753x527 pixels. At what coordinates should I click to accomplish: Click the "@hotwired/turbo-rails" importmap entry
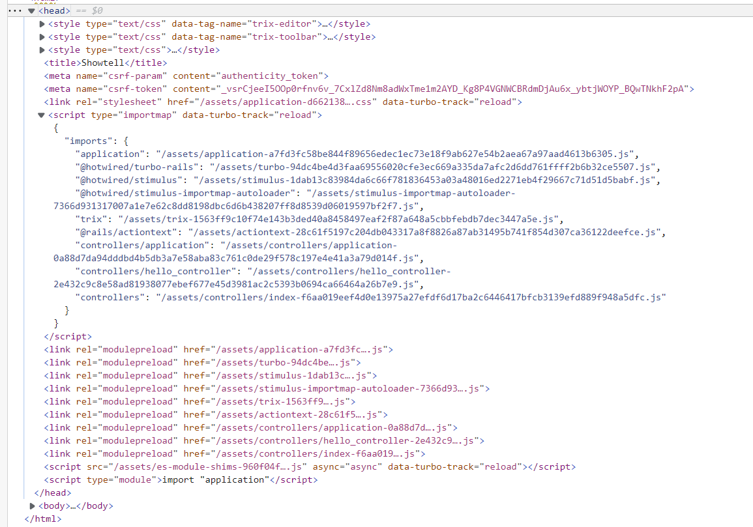[x=368, y=167]
